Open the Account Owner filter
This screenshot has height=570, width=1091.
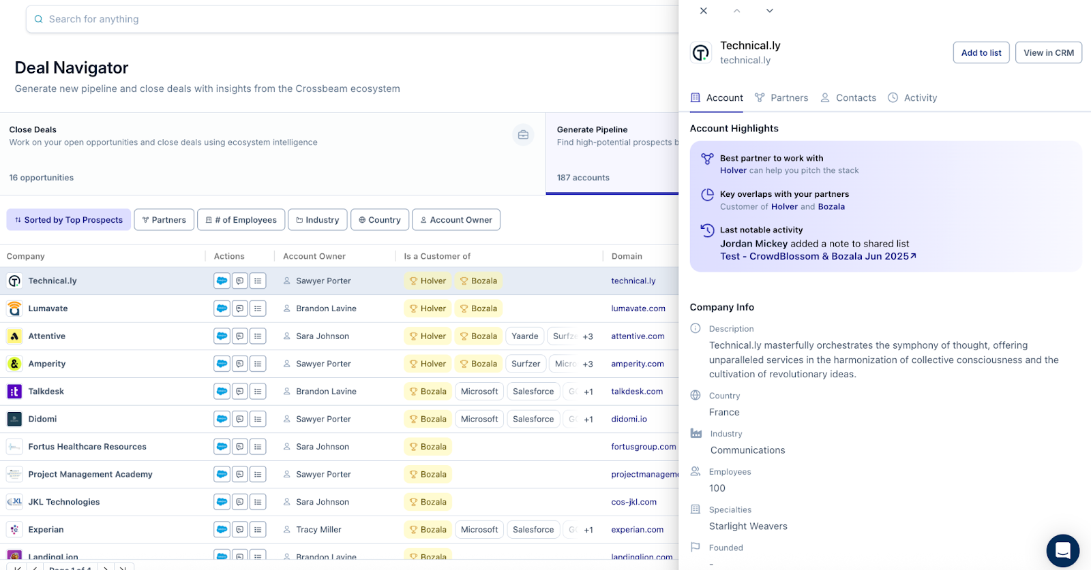(456, 220)
